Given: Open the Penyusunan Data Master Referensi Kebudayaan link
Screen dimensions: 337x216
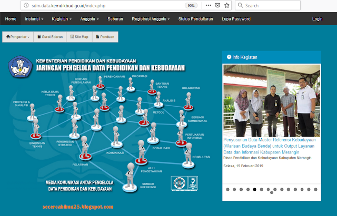Looking at the screenshot, I should 270,146.
